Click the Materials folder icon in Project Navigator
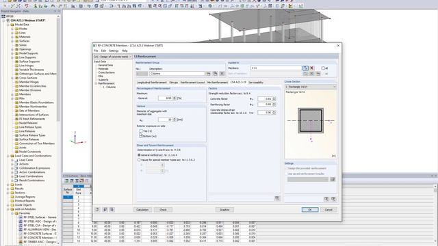 pyautogui.click(x=16, y=37)
